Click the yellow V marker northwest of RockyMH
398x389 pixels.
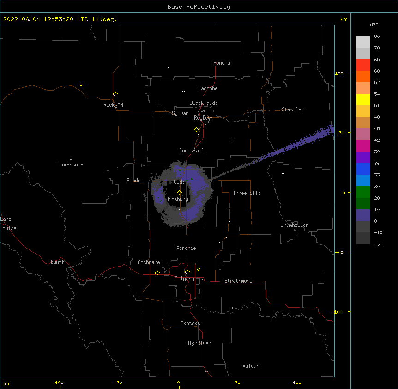[x=81, y=85]
